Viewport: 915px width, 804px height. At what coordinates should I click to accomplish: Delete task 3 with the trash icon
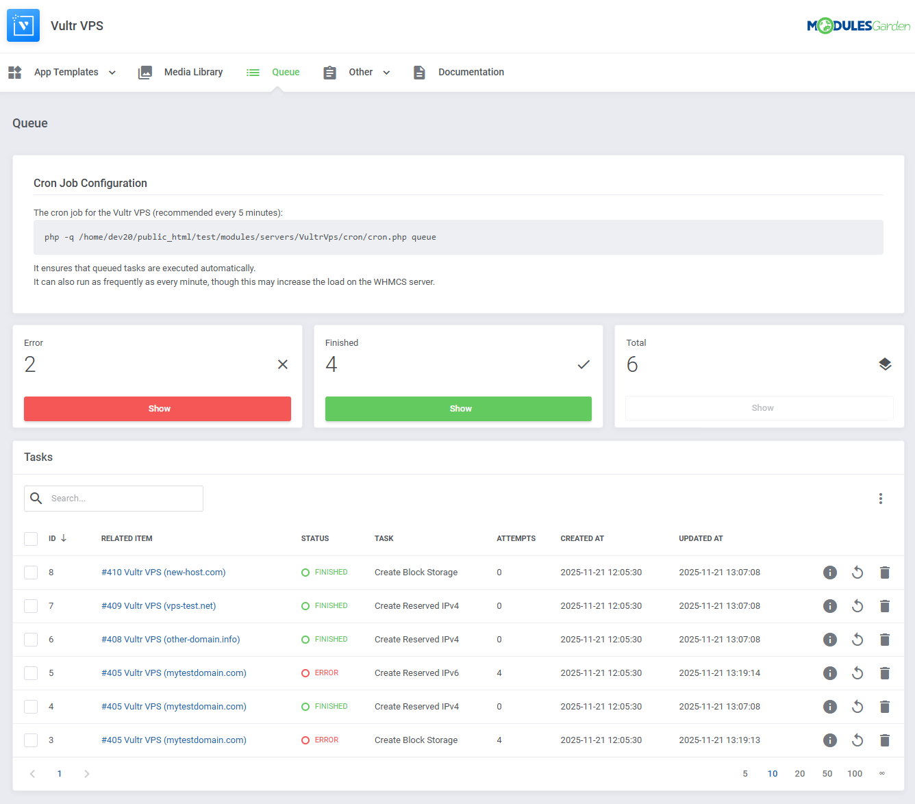[x=885, y=740]
